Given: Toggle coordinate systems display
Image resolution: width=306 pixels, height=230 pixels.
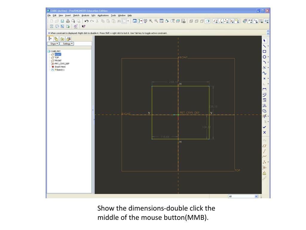Looking at the screenshot, I should 232,21.
